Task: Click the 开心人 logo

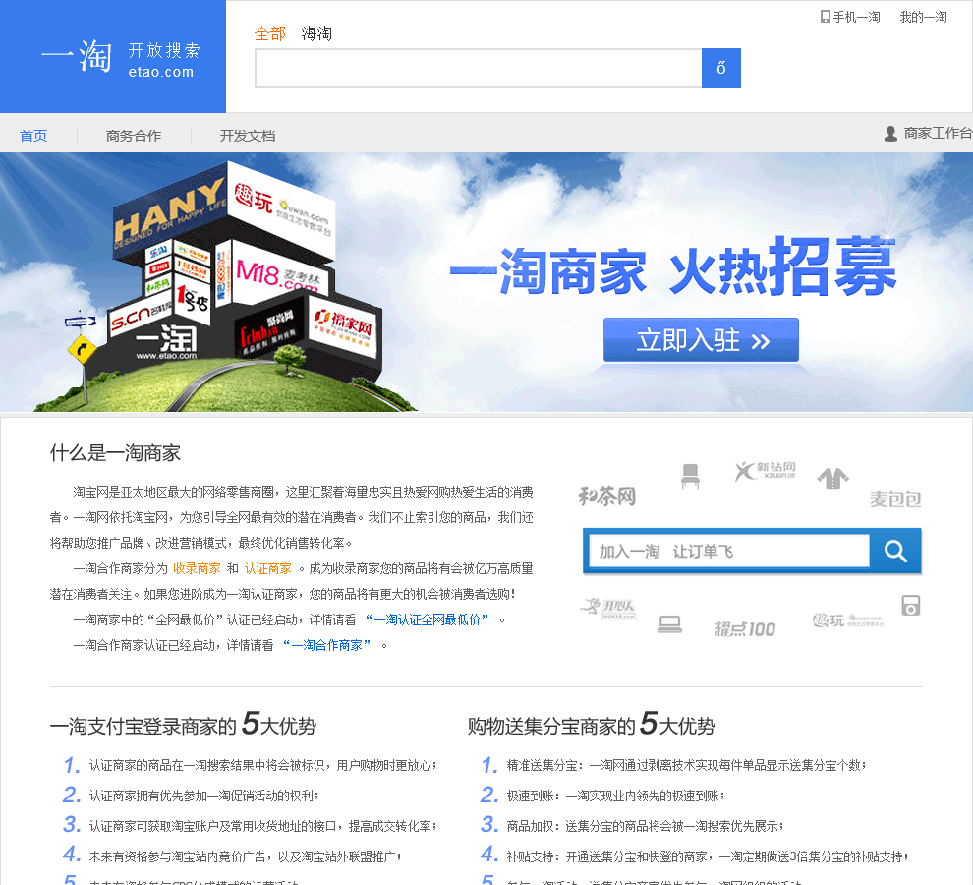Action: click(608, 608)
